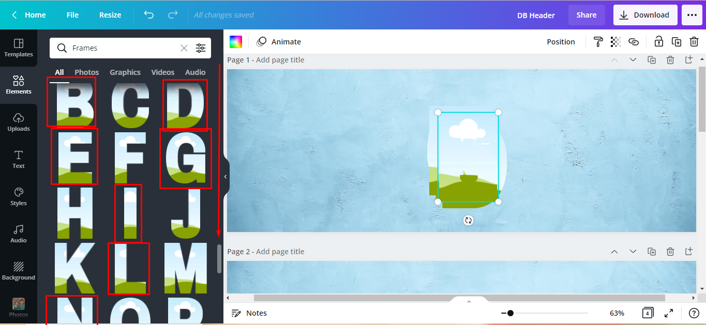Click the Animate button

(x=279, y=42)
